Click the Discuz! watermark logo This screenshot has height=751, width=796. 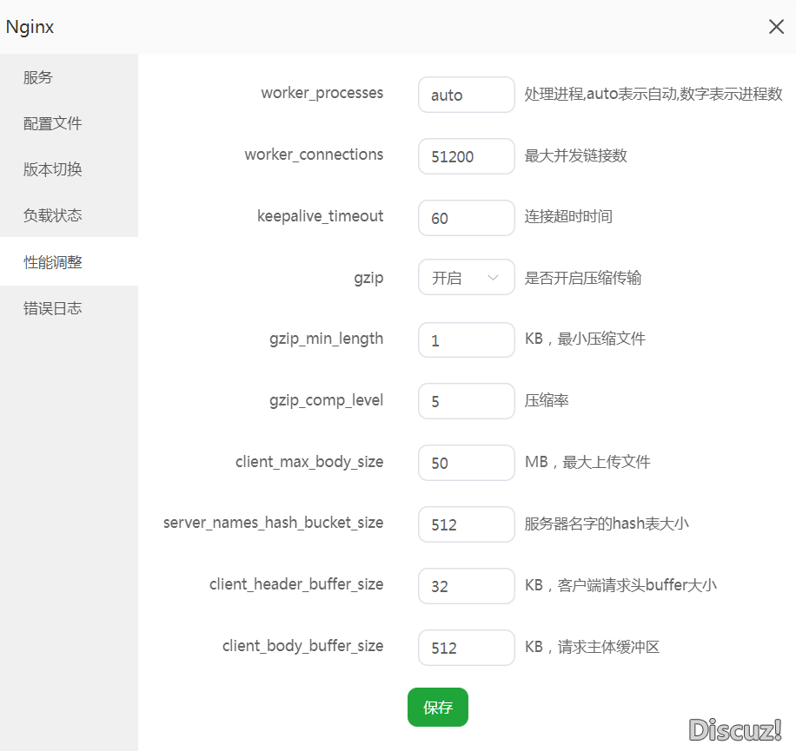tap(735, 730)
